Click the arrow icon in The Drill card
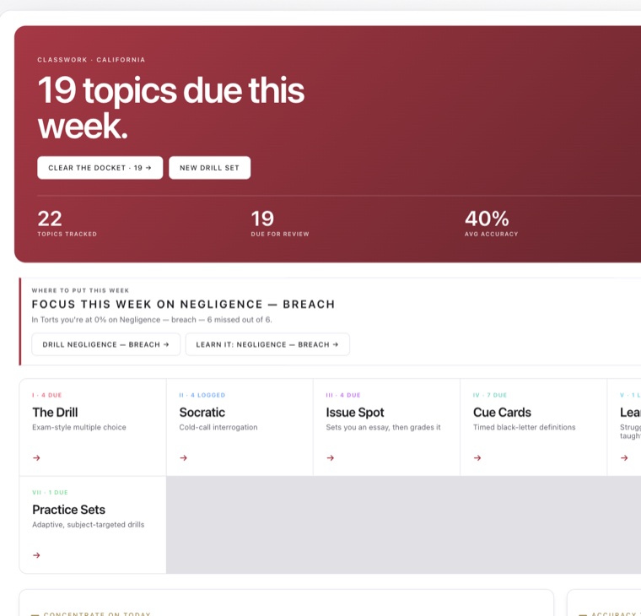The height and width of the screenshot is (616, 641). [x=36, y=457]
